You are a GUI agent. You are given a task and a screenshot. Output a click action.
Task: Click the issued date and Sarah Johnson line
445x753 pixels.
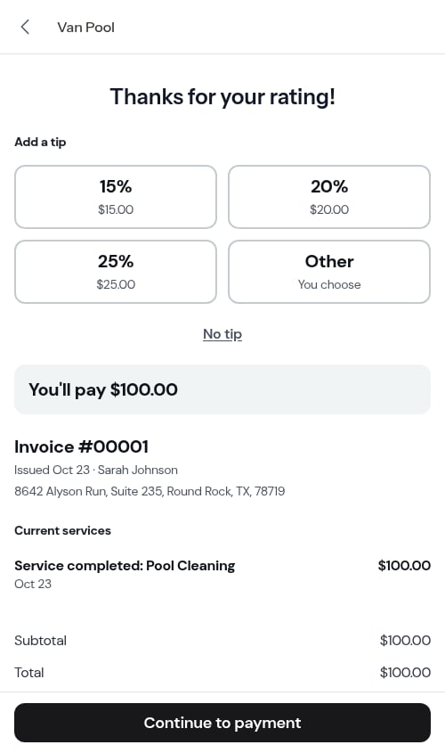click(x=96, y=470)
